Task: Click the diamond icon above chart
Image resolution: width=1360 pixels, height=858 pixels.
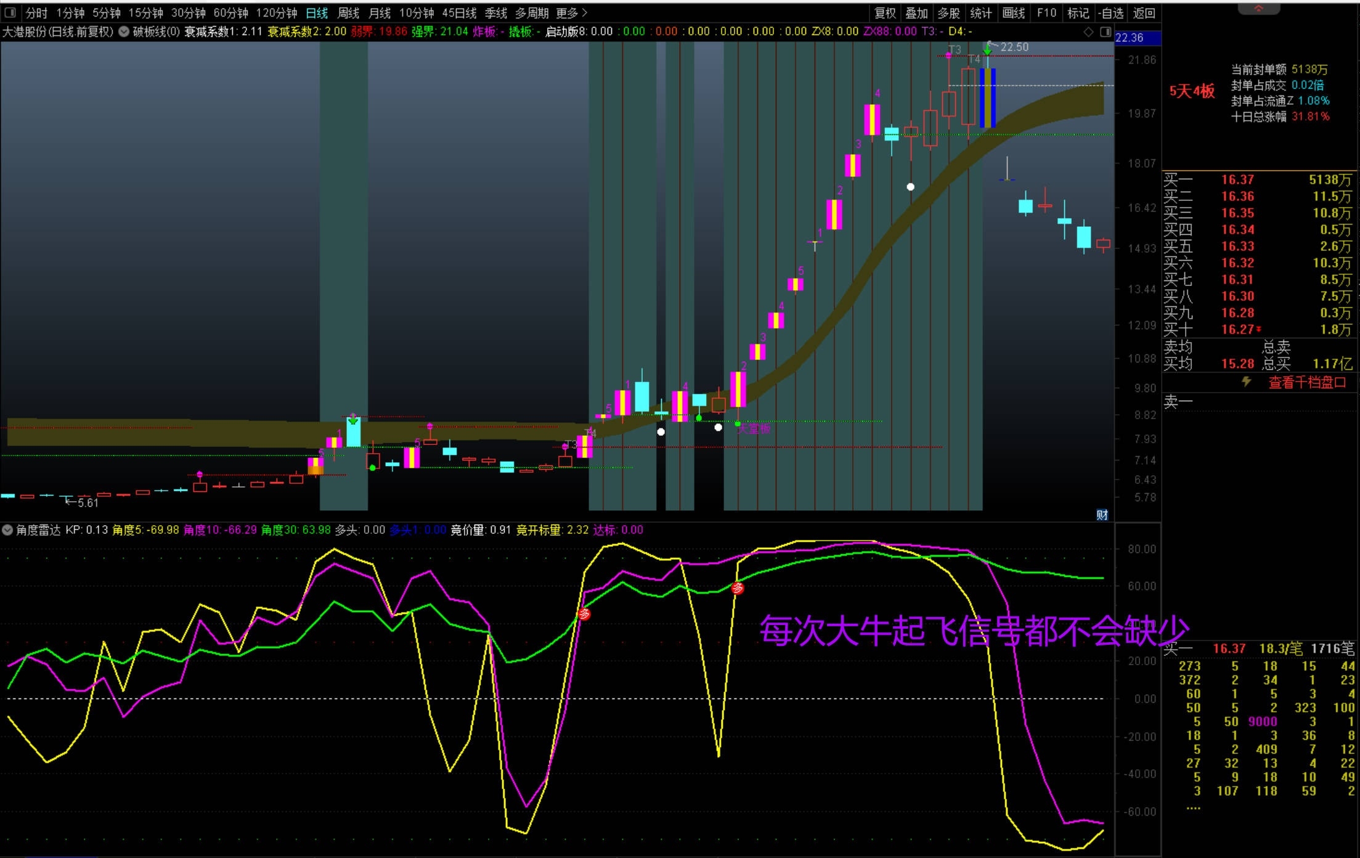Action: (x=1088, y=31)
